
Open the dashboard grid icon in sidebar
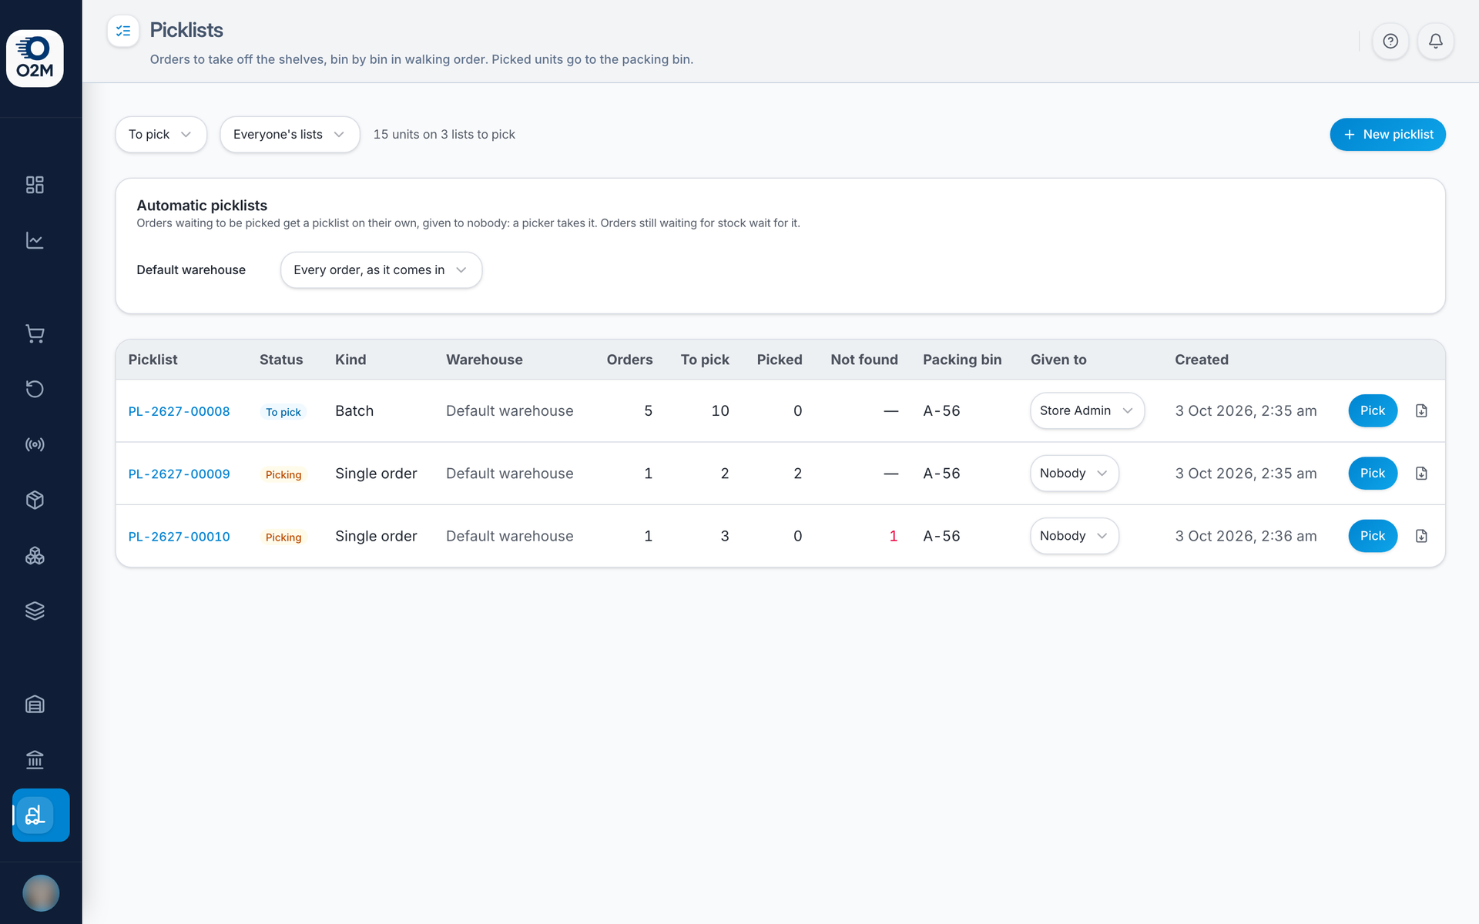[35, 185]
